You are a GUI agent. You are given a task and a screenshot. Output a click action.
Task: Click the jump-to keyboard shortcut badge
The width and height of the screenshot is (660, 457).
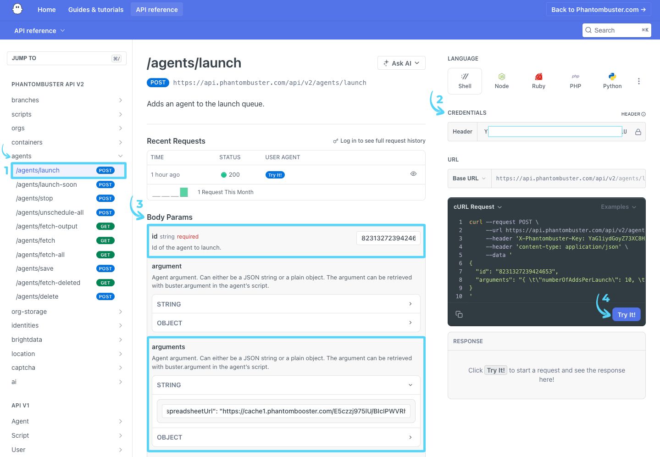(x=116, y=58)
